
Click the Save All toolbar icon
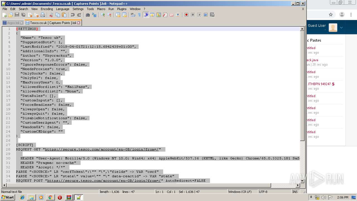[23, 15]
